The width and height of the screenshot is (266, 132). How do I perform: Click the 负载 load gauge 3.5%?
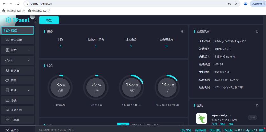point(60,87)
